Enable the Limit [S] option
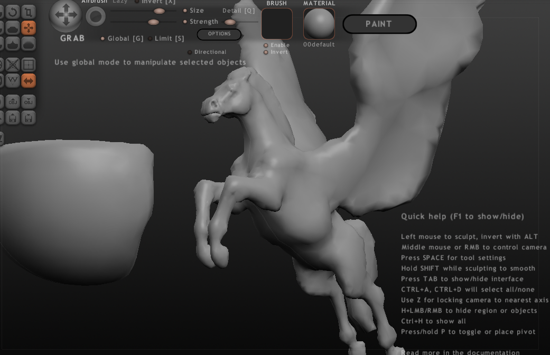The width and height of the screenshot is (550, 355). tap(166, 38)
